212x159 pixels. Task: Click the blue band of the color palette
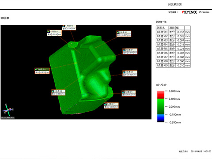click(161, 118)
